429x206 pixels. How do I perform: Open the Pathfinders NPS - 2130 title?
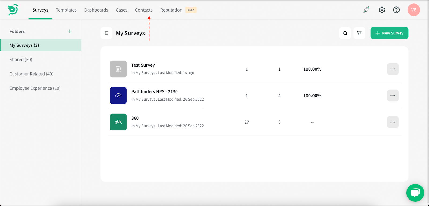[x=154, y=92]
